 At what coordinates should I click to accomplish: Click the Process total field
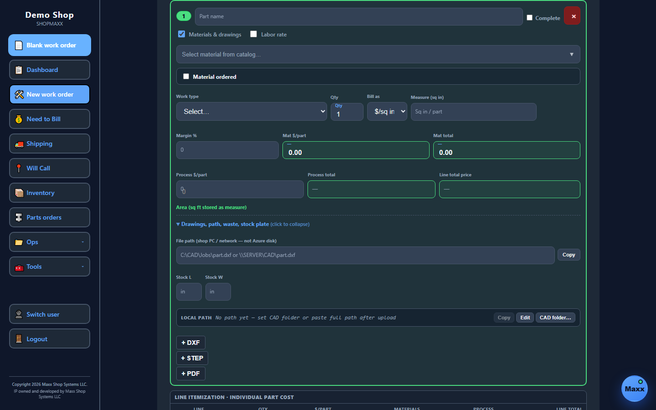tap(371, 189)
